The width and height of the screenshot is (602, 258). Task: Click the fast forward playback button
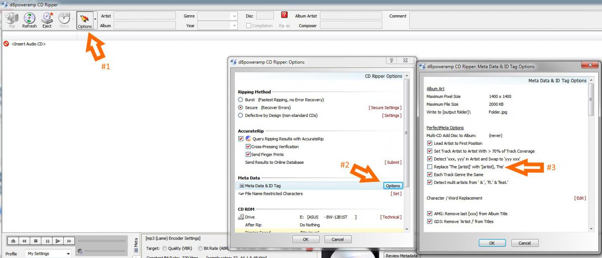69,241
